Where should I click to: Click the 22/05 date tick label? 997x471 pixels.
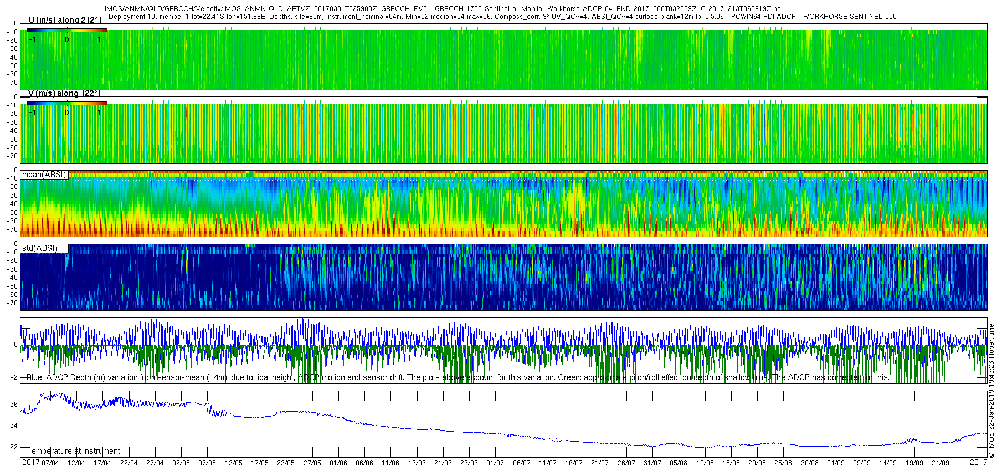pyautogui.click(x=286, y=463)
